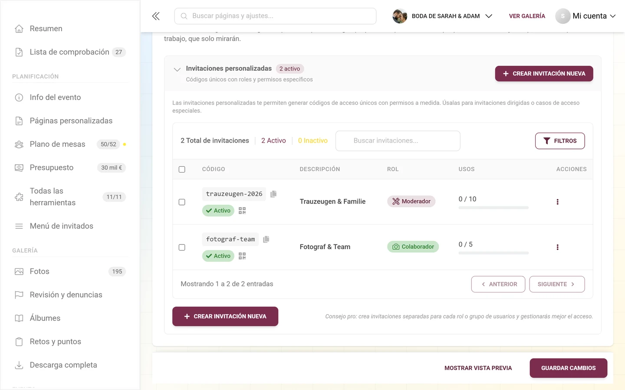Select all invitations with header checkbox

point(182,169)
